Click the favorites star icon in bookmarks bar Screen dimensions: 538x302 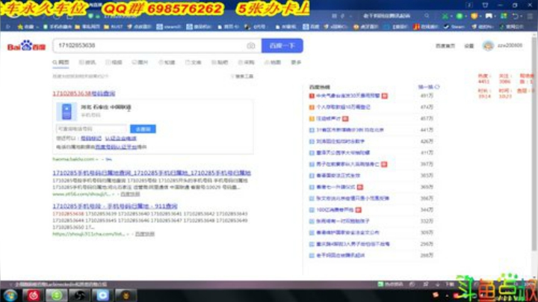pyautogui.click(x=20, y=26)
